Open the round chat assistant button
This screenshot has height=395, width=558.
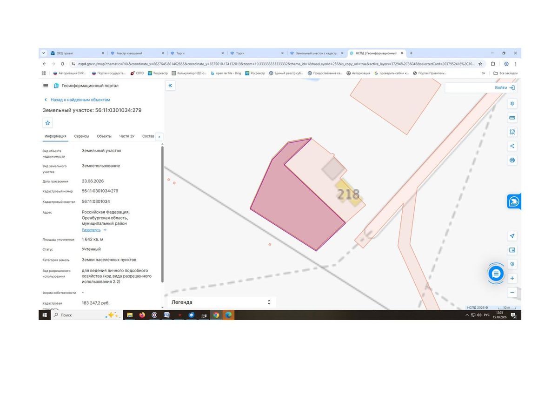[496, 274]
